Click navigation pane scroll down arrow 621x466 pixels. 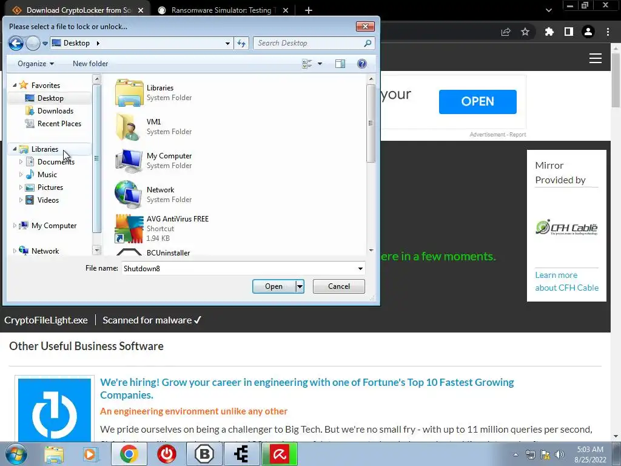click(96, 250)
